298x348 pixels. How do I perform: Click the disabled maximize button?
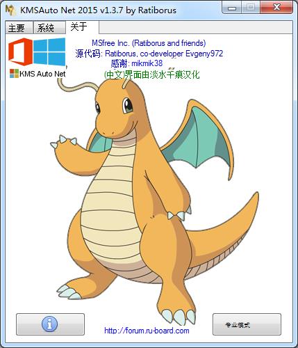(251, 8)
